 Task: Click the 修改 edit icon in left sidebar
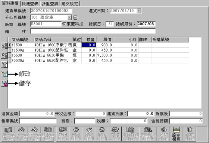click(x=4, y=74)
